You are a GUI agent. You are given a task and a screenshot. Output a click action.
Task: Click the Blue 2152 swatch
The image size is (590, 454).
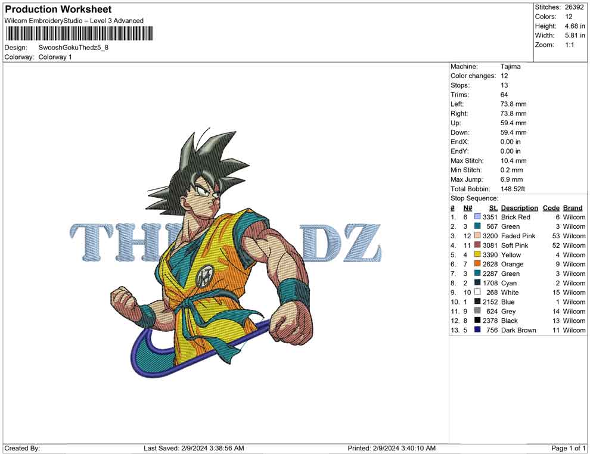tap(477, 301)
